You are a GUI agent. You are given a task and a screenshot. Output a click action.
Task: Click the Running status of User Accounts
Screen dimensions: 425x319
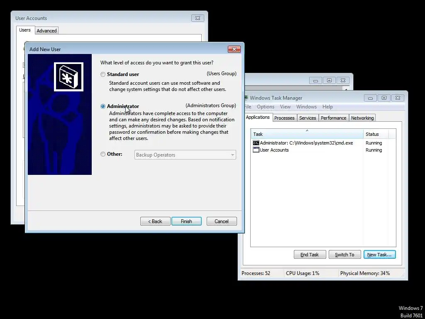[374, 150]
